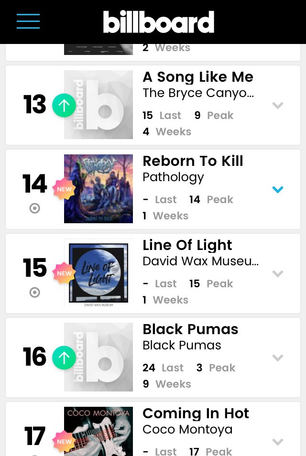Expand Reborn To Kill details with blue chevron

278,190
